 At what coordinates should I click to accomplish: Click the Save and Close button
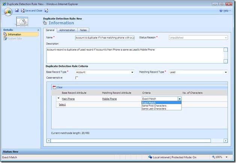coord(32,11)
